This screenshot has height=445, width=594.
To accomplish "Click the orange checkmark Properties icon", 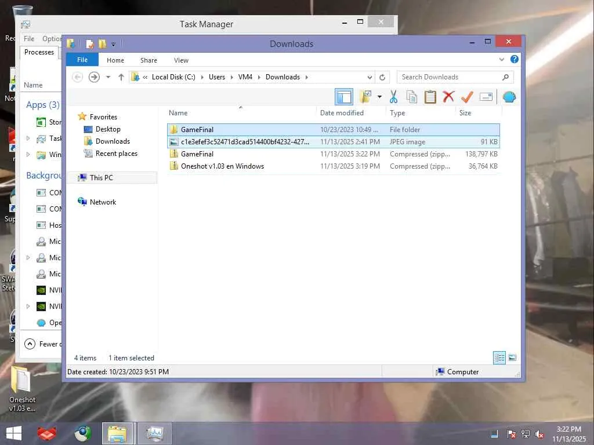I will pyautogui.click(x=467, y=97).
